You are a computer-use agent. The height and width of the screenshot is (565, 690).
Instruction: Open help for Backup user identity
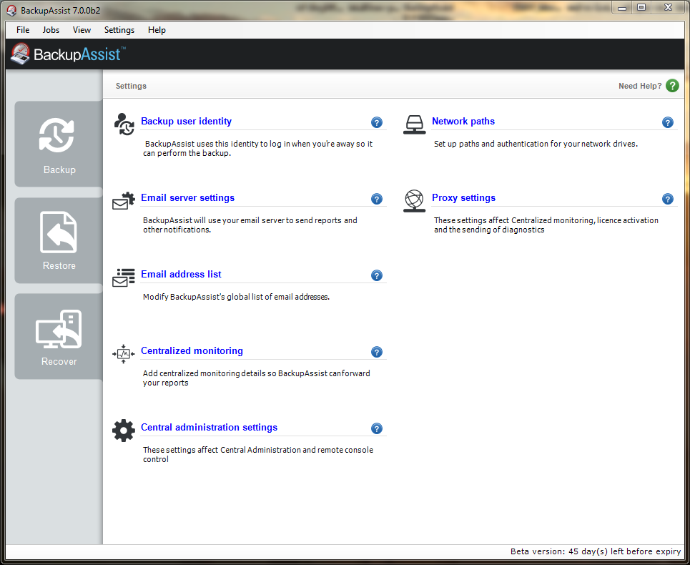[377, 122]
